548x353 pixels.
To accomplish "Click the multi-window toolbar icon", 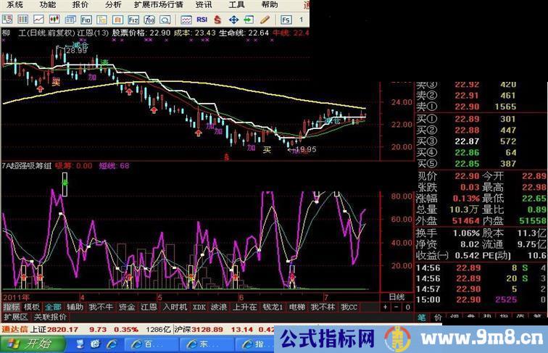I will 70,20.
